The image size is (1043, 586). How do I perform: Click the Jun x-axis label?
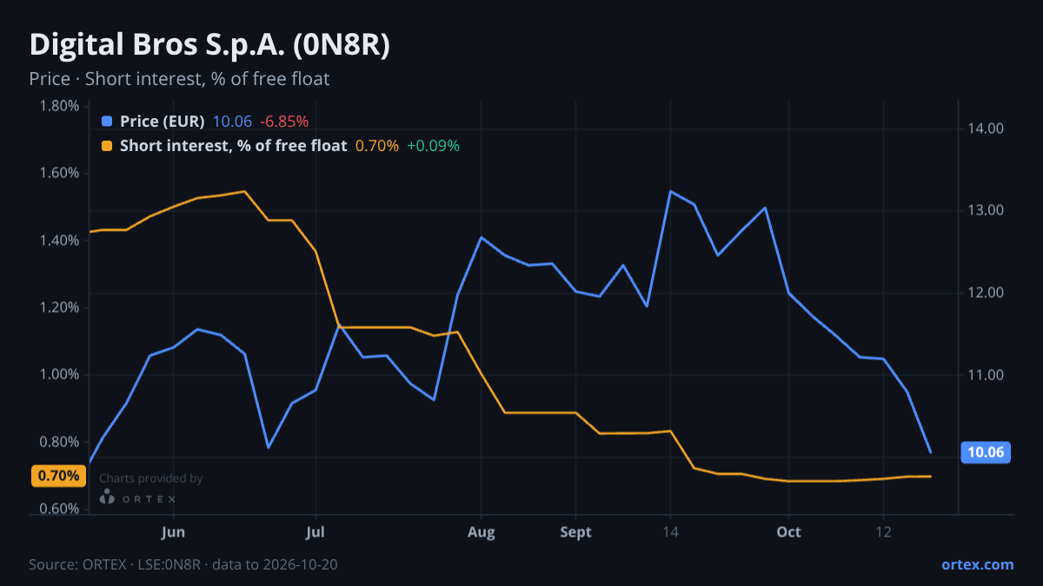(x=174, y=532)
